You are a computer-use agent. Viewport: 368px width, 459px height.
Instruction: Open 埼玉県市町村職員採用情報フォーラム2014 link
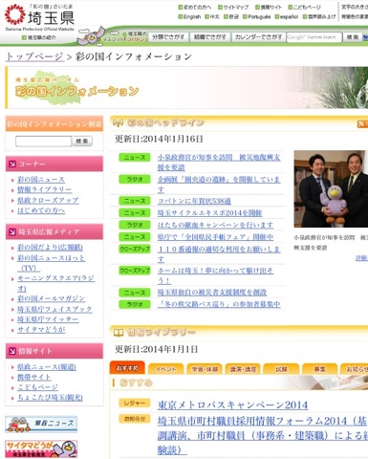coord(263,435)
